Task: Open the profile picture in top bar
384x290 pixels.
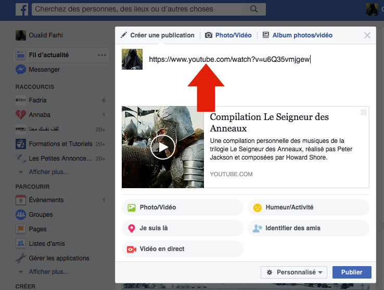Action: (x=372, y=9)
